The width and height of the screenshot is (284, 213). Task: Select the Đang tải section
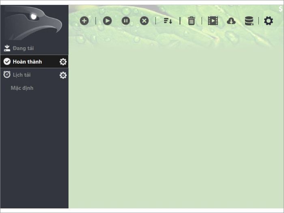pos(34,48)
